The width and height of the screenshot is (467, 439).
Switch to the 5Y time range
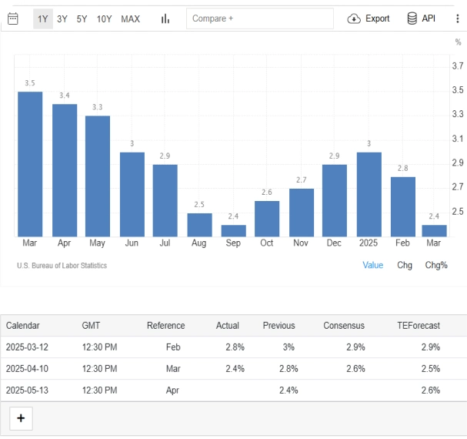pos(82,18)
